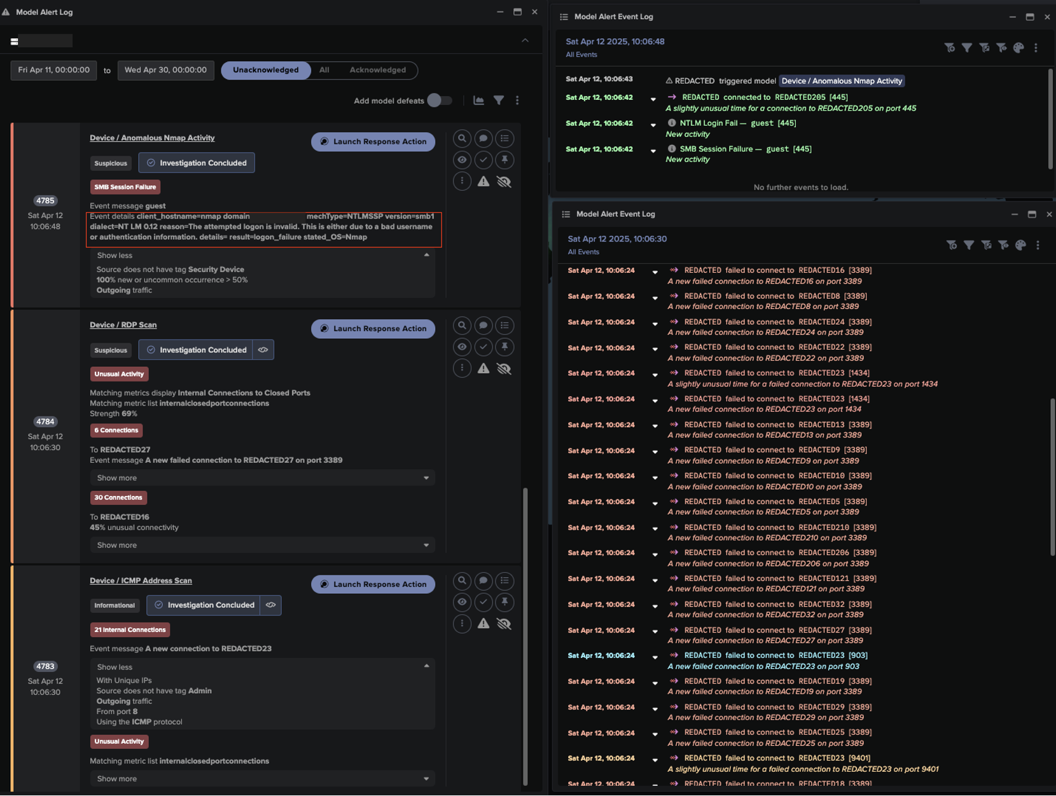The width and height of the screenshot is (1056, 796).
Task: Click magnifier icon on RDP Scan alert
Action: pos(462,325)
